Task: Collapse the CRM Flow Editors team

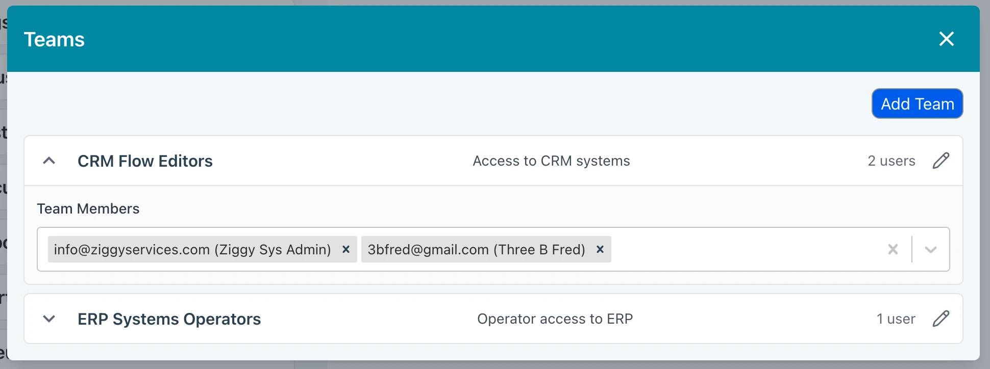Action: pos(49,161)
